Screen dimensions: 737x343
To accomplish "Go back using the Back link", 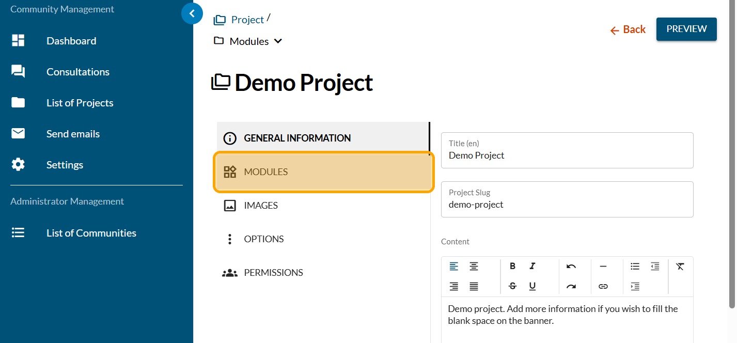I will click(628, 29).
